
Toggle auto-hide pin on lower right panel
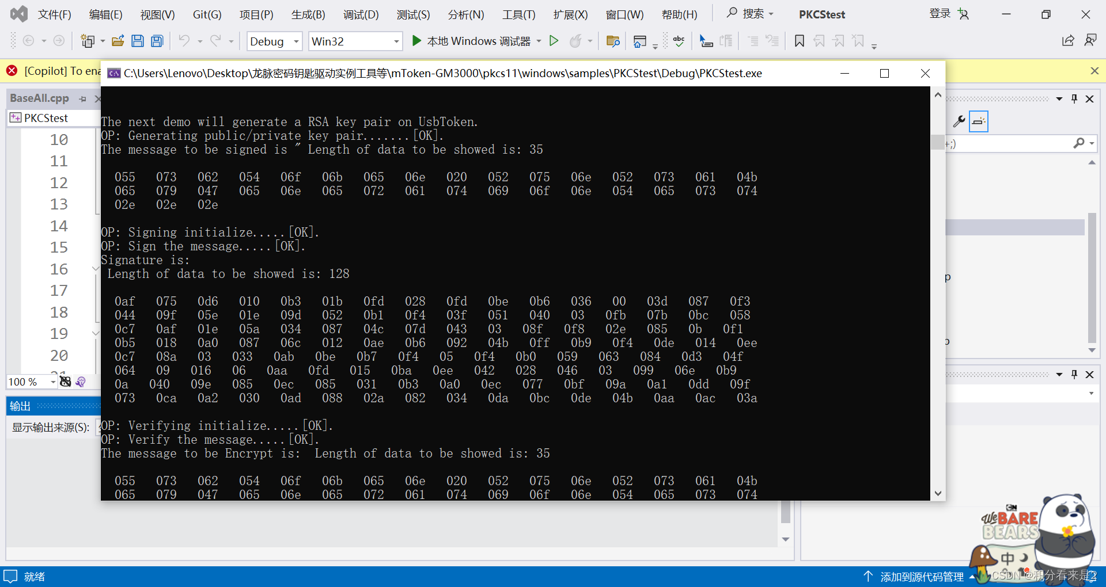coord(1074,374)
